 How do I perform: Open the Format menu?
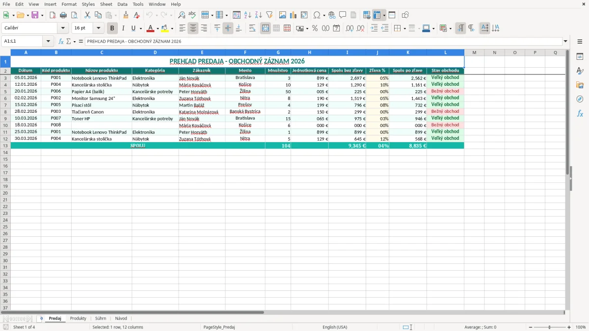(69, 4)
